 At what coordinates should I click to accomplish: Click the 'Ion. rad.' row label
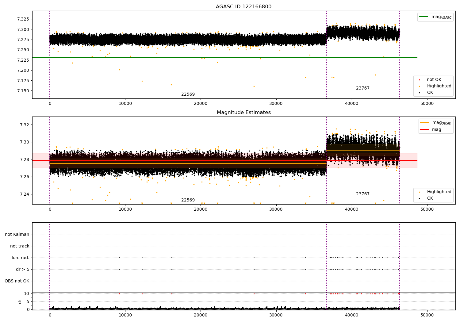pos(21,258)
